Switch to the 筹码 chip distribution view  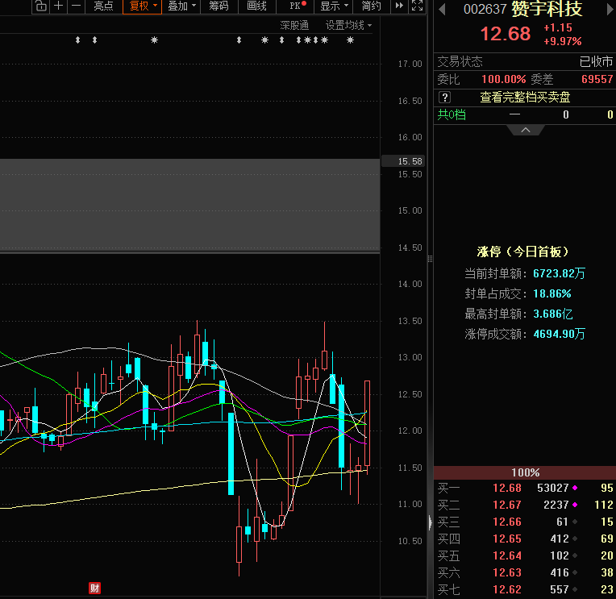point(219,6)
